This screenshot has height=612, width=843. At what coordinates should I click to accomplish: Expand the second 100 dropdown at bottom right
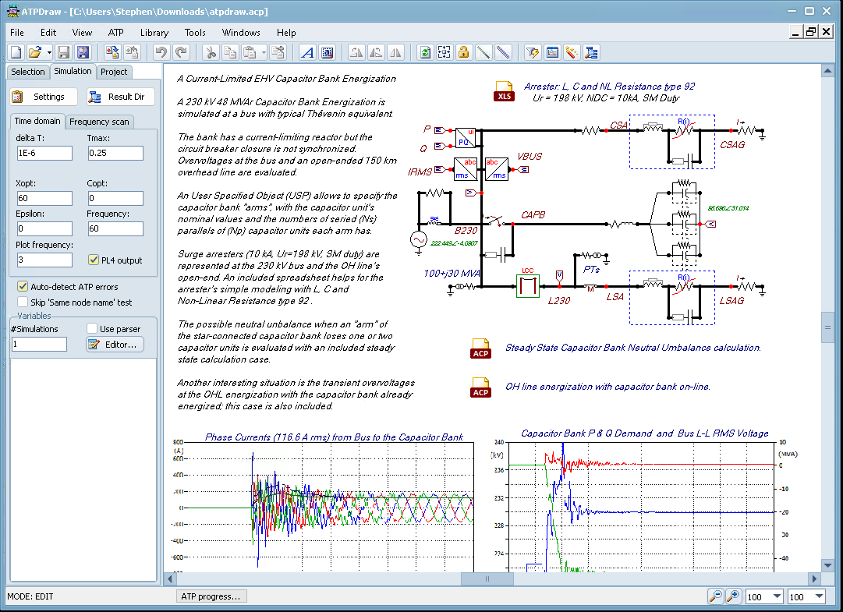pyautogui.click(x=818, y=597)
